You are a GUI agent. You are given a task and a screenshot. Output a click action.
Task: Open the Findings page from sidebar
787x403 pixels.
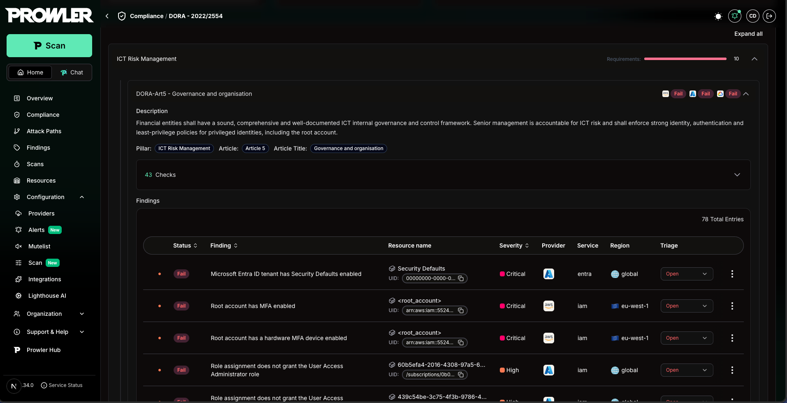pyautogui.click(x=38, y=148)
